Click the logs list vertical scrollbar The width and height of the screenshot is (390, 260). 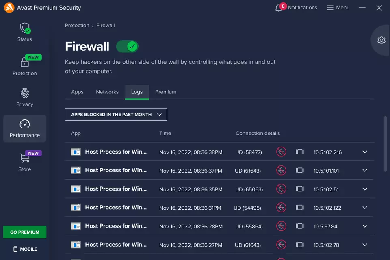385,144
